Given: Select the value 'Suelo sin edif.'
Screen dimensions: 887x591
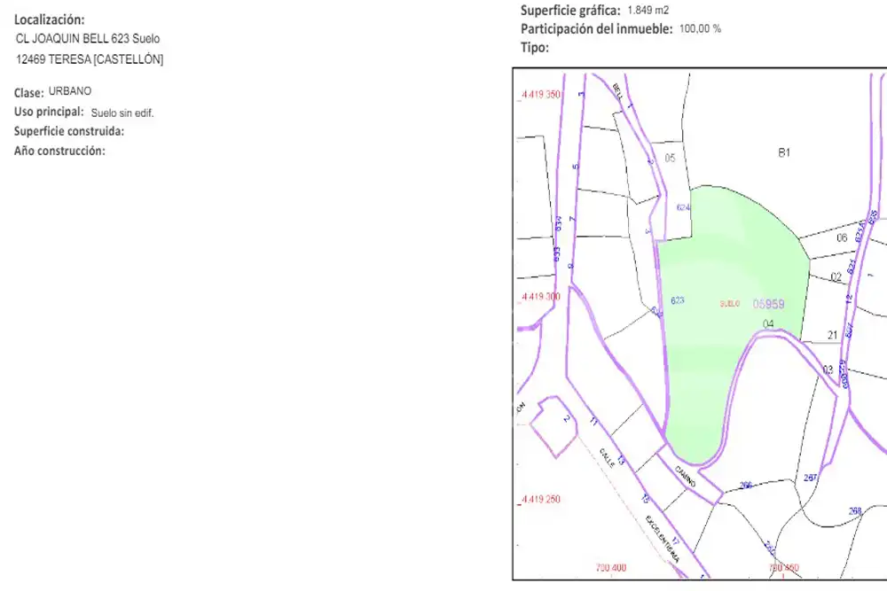Looking at the screenshot, I should point(122,113).
